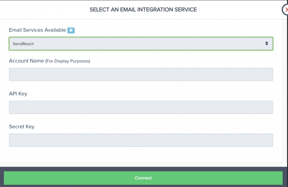Click the up-down arrows on the SendReach selector
Image resolution: width=288 pixels, height=187 pixels.
pos(266,44)
